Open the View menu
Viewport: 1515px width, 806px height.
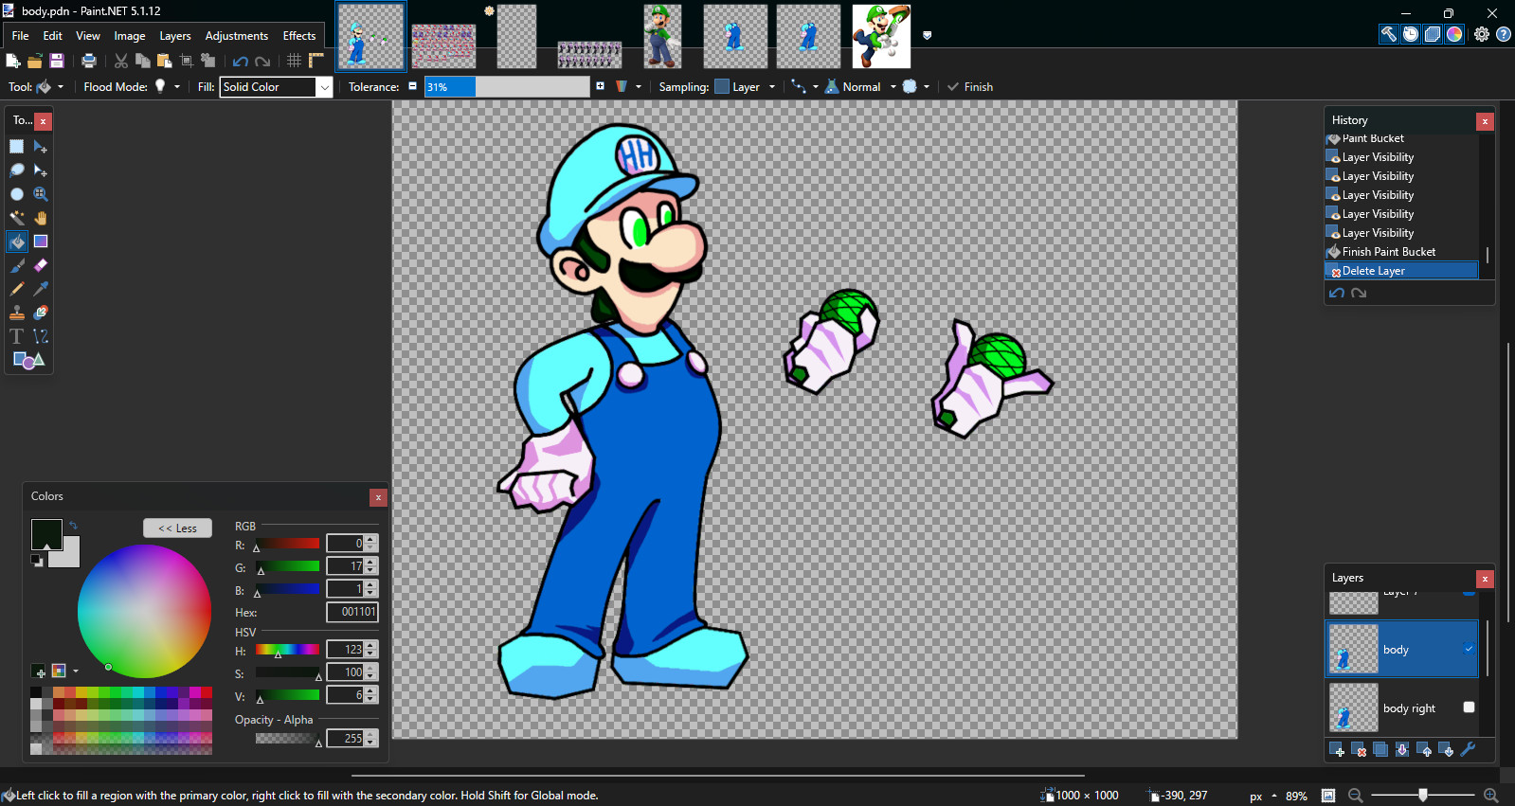coord(88,36)
